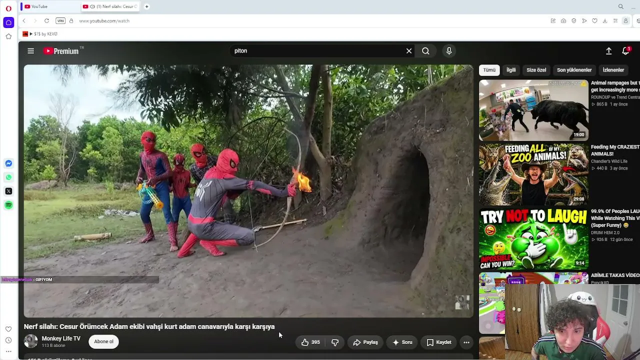Open Messenger in the Opera sidebar
Viewport: 640px width, 360px height.
click(8, 163)
